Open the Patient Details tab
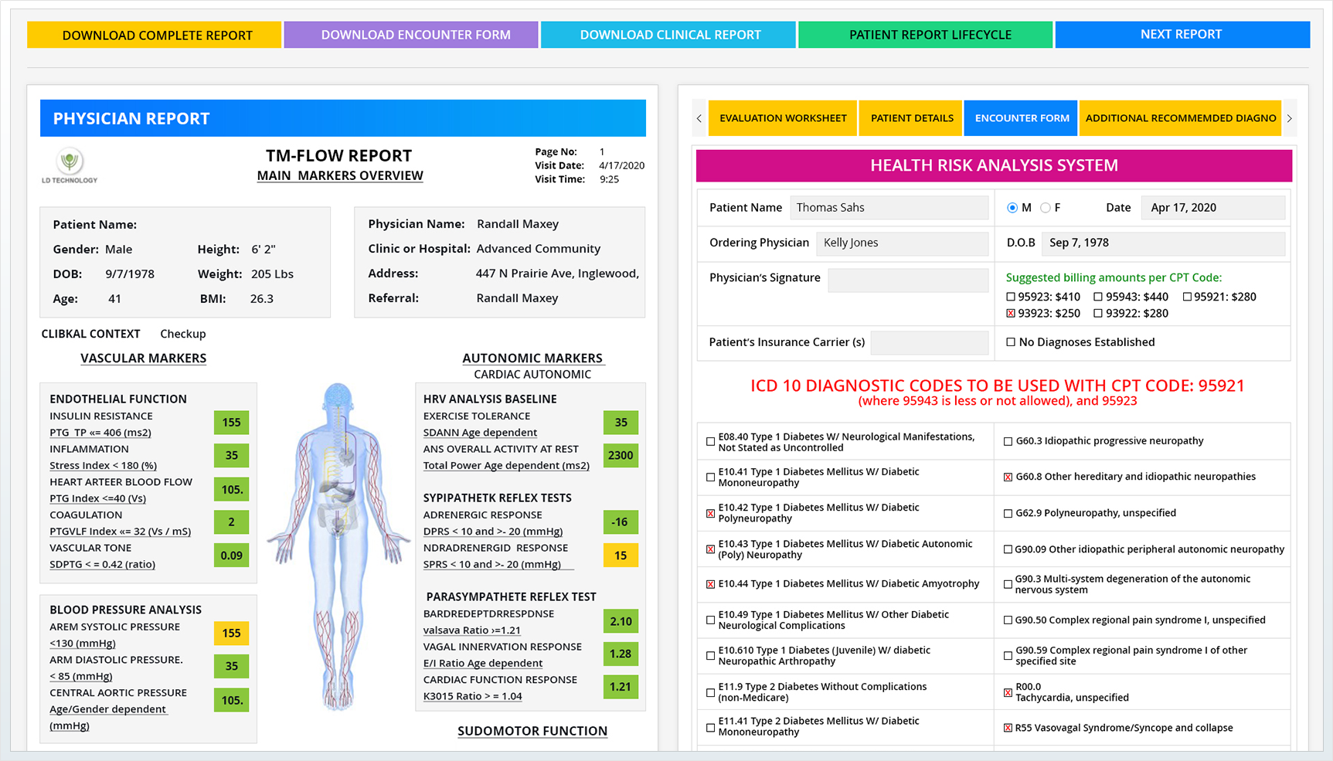The height and width of the screenshot is (761, 1333). 911,118
